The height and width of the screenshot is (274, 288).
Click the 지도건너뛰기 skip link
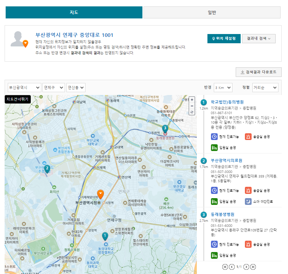pyautogui.click(x=18, y=99)
